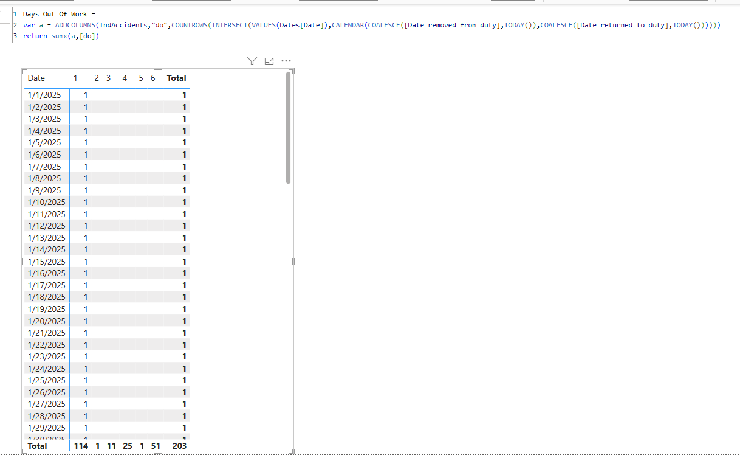The image size is (740, 455).
Task: Select the row labeled 1/15/2025
Action: 107,262
